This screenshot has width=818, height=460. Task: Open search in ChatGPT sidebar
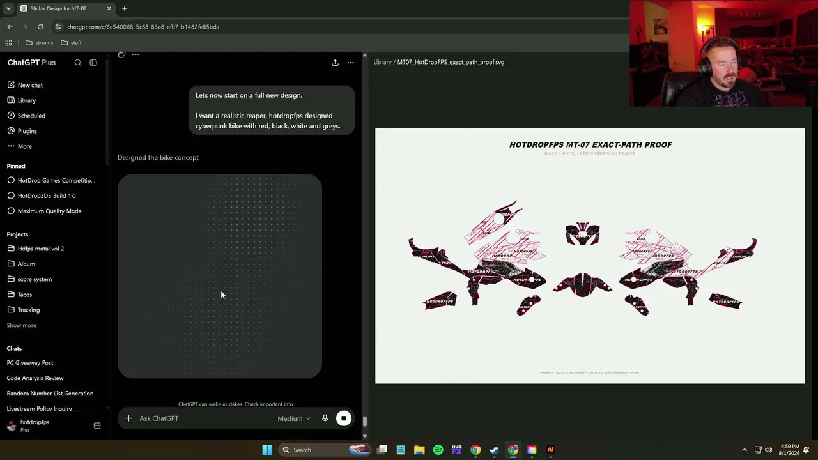[x=78, y=63]
